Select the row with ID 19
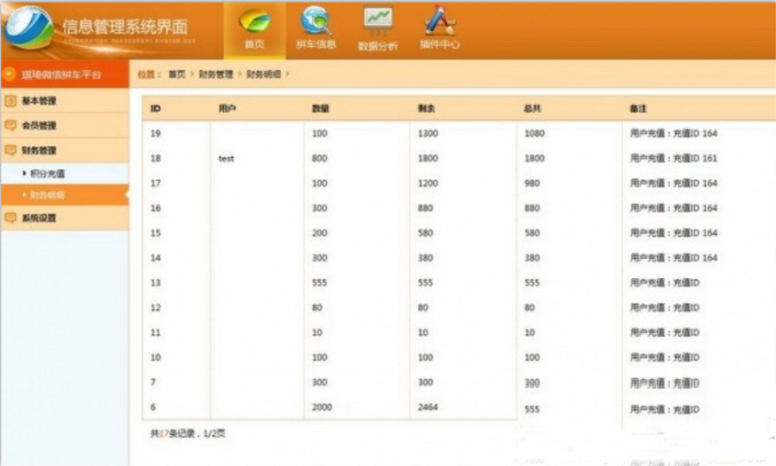 [458, 133]
